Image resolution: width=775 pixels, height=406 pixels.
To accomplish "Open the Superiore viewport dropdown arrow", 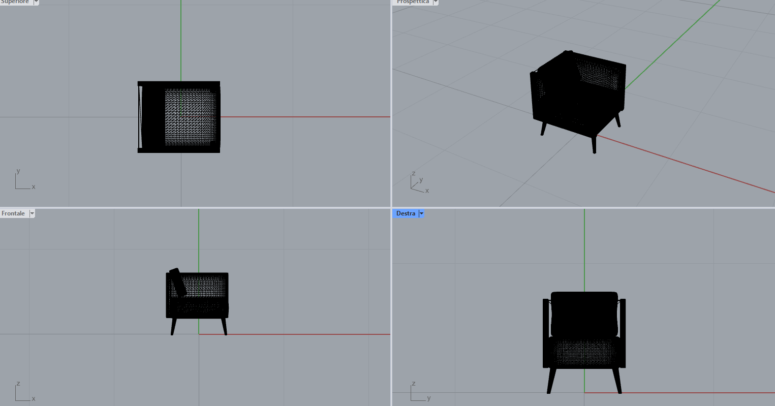I will pos(36,2).
